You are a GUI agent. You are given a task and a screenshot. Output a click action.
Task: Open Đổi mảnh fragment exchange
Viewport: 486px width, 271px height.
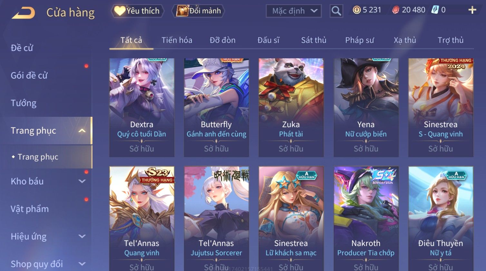click(x=199, y=11)
